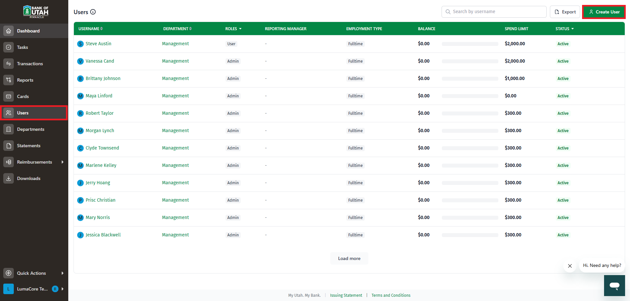This screenshot has width=630, height=301.
Task: Click the Downloads arrow icon
Action: point(9,178)
